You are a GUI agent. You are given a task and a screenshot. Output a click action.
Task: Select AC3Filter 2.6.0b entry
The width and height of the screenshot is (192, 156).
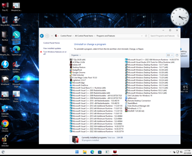[x=77, y=62]
